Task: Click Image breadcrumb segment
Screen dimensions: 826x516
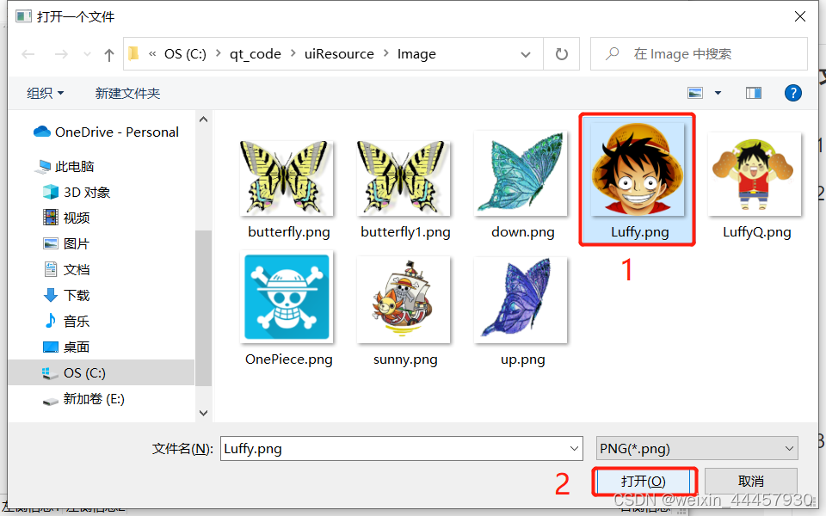Action: click(416, 53)
